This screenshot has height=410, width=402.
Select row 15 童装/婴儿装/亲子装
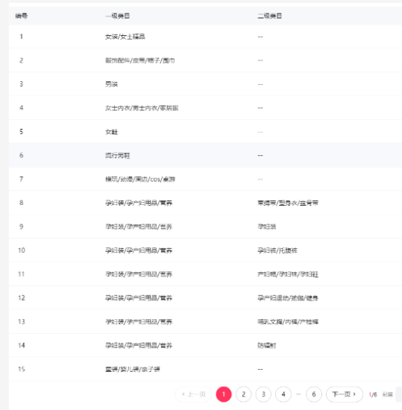(x=205, y=369)
